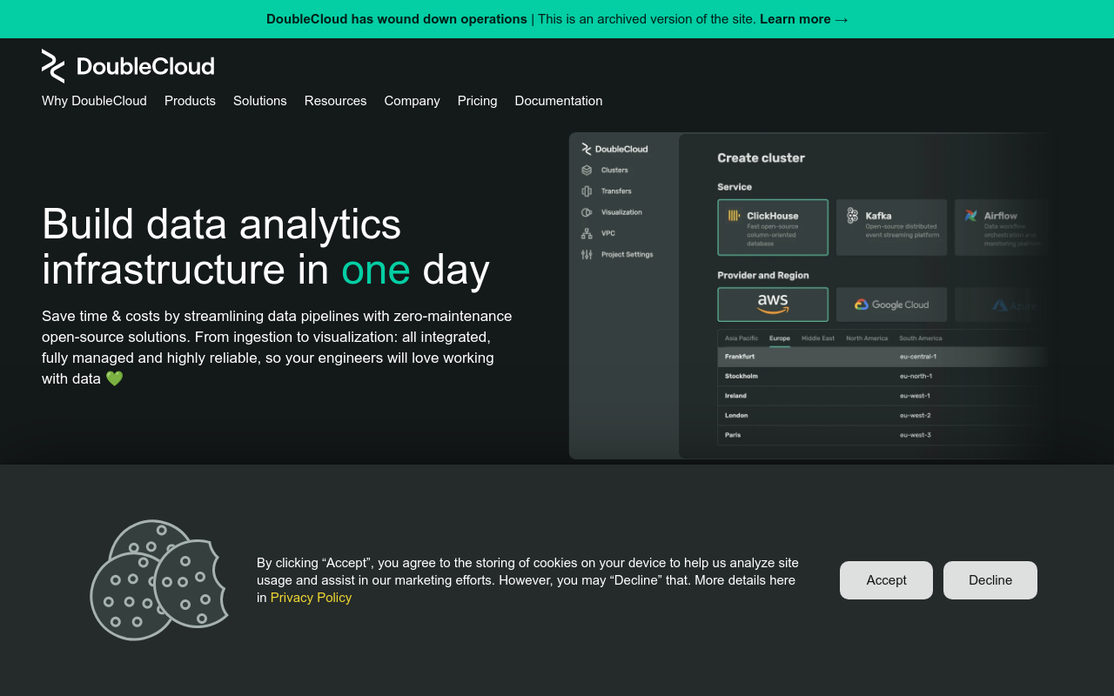The width and height of the screenshot is (1114, 696).
Task: Click the green heart emoji
Action: click(114, 378)
